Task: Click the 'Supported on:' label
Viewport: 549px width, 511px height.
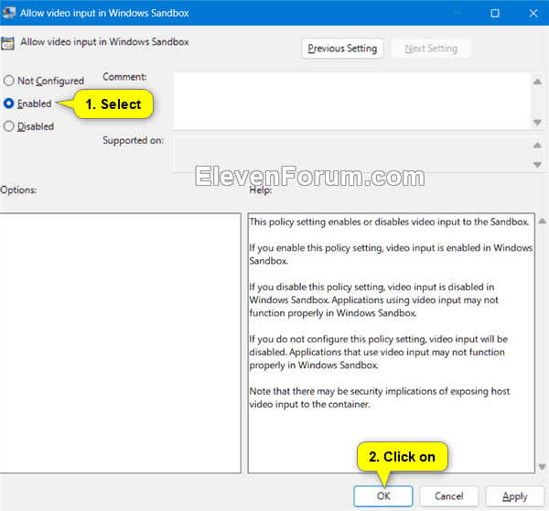Action: tap(133, 140)
